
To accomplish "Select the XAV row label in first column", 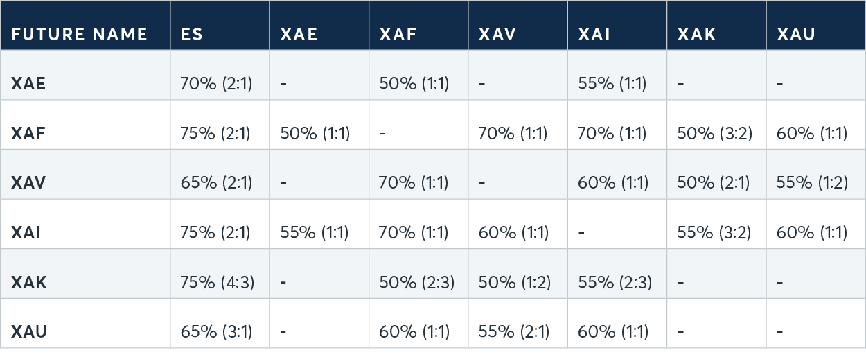I will 28,182.
